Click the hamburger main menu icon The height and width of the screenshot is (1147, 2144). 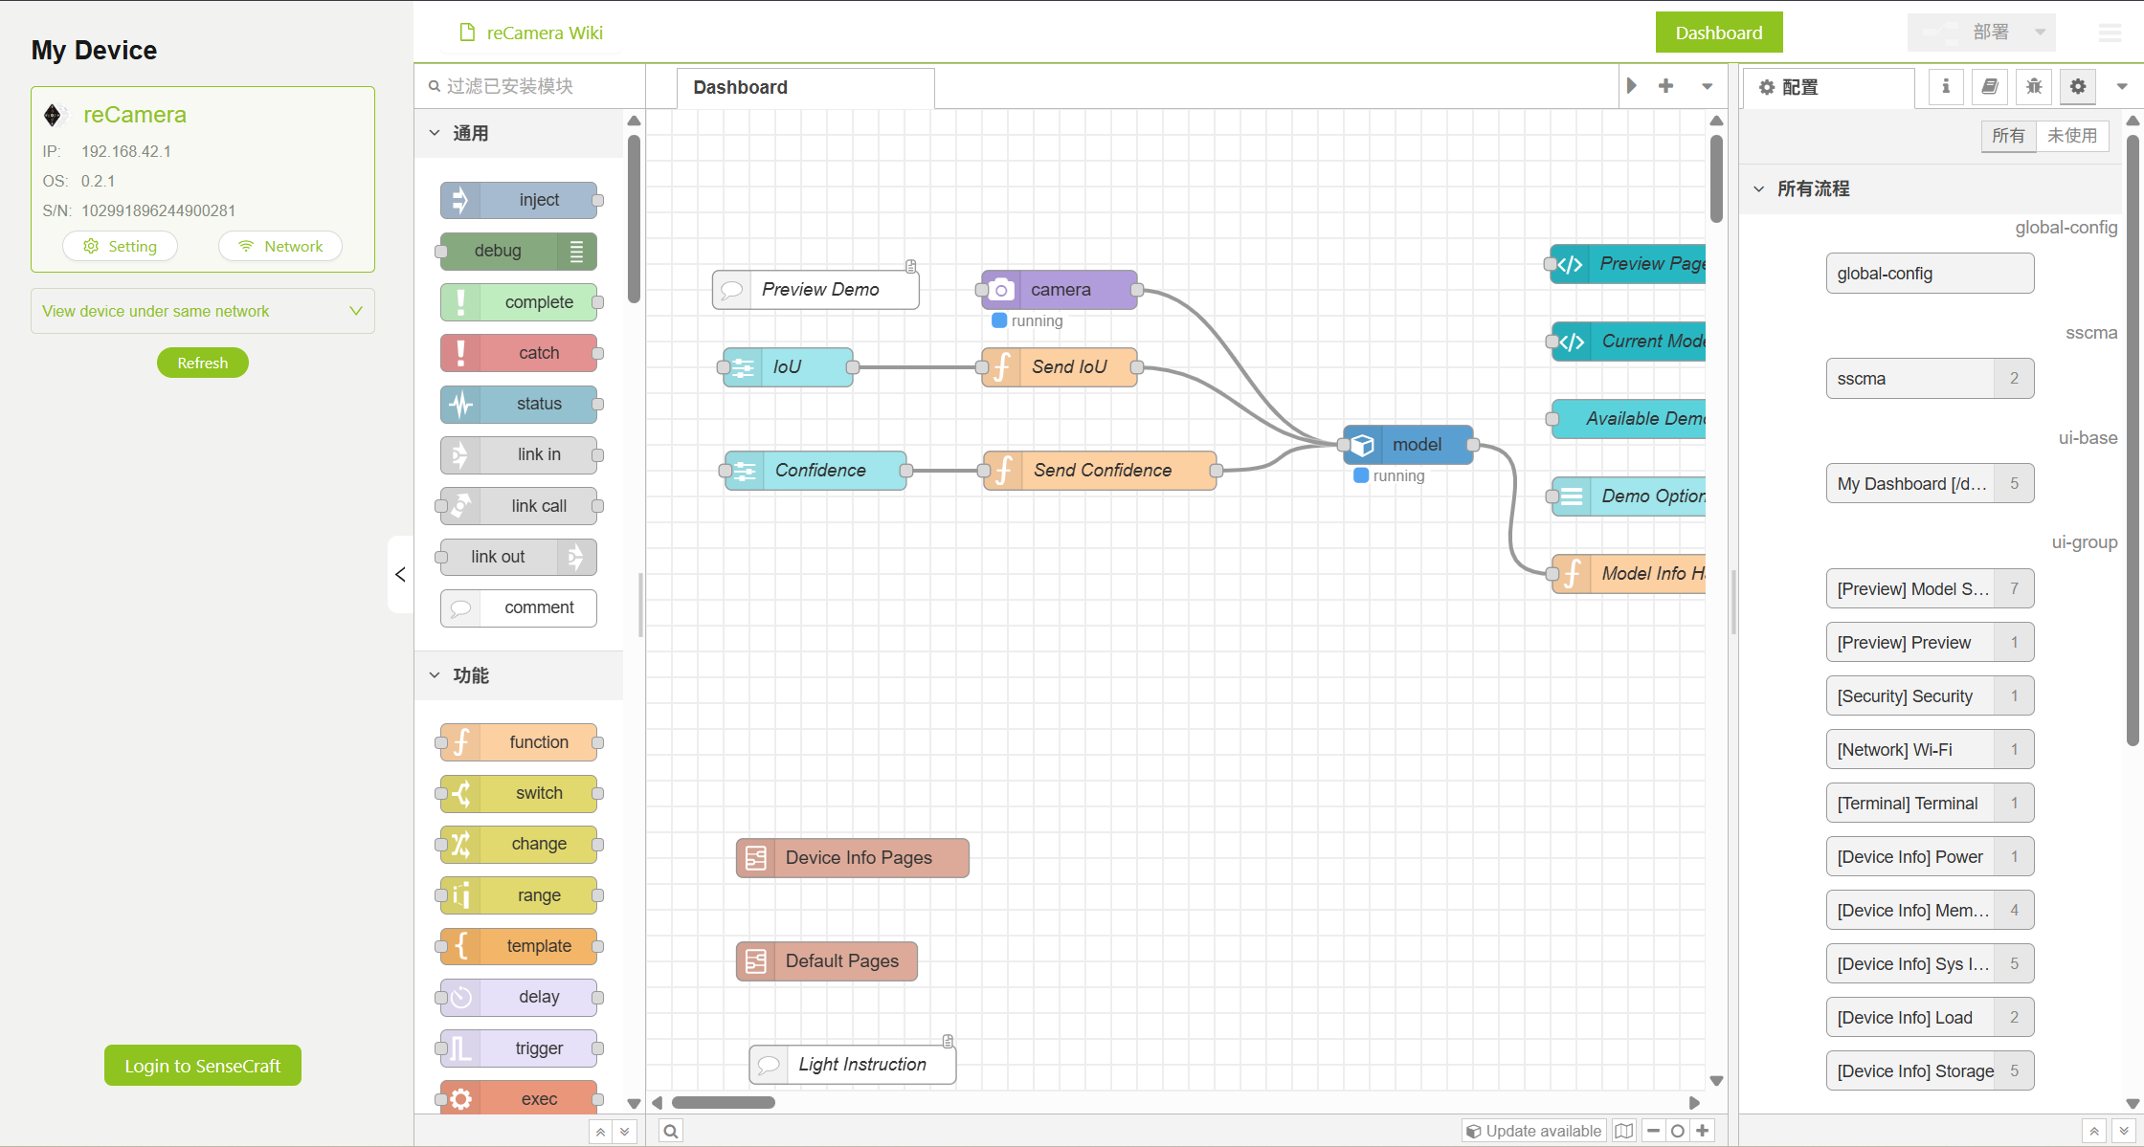tap(2110, 33)
